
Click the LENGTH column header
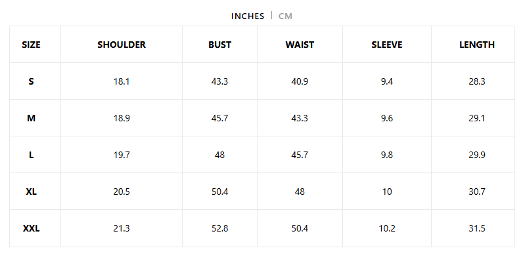click(477, 45)
